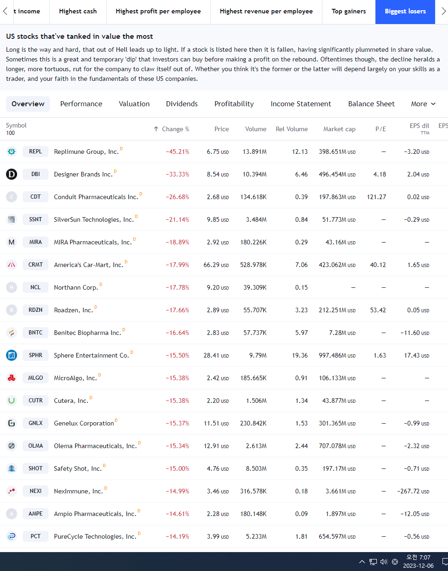
Task: Open MicroAlgo, Inc. company name
Action: (75, 378)
